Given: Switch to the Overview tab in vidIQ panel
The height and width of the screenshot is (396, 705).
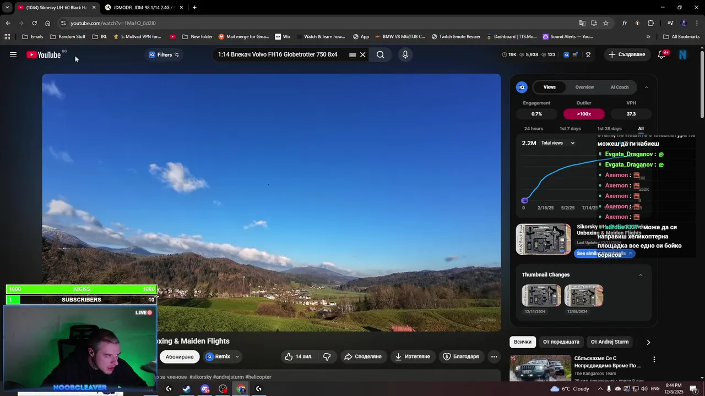Looking at the screenshot, I should 584,87.
